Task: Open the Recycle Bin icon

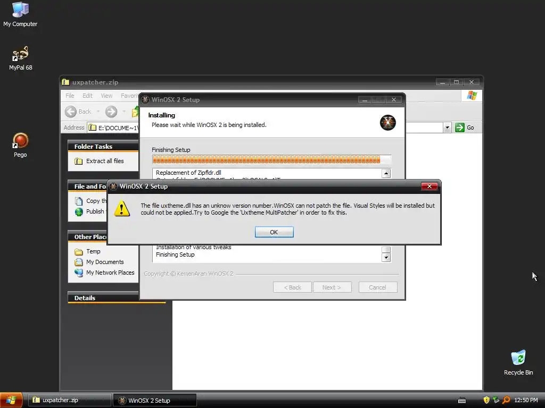Action: 518,362
